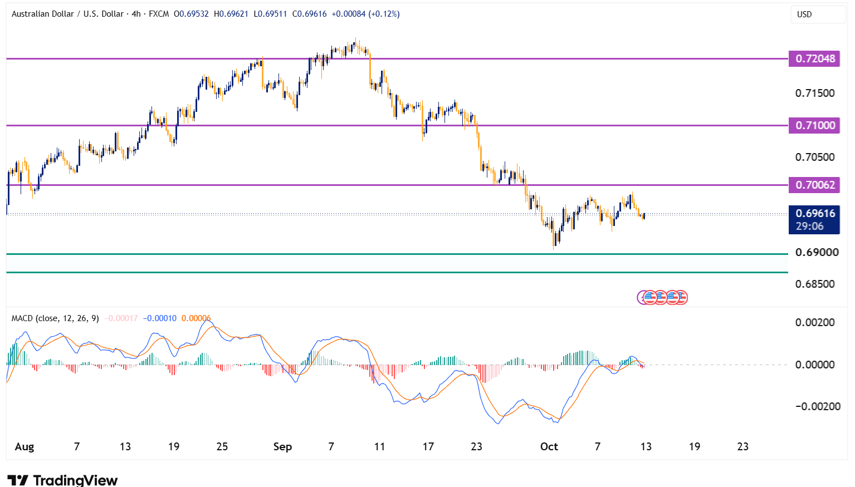Click the low value L0.69511
Image resolution: width=855 pixels, height=487 pixels.
point(270,14)
